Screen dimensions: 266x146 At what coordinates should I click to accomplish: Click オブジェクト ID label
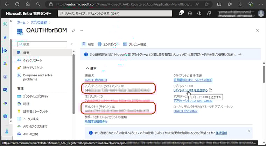[94, 97]
